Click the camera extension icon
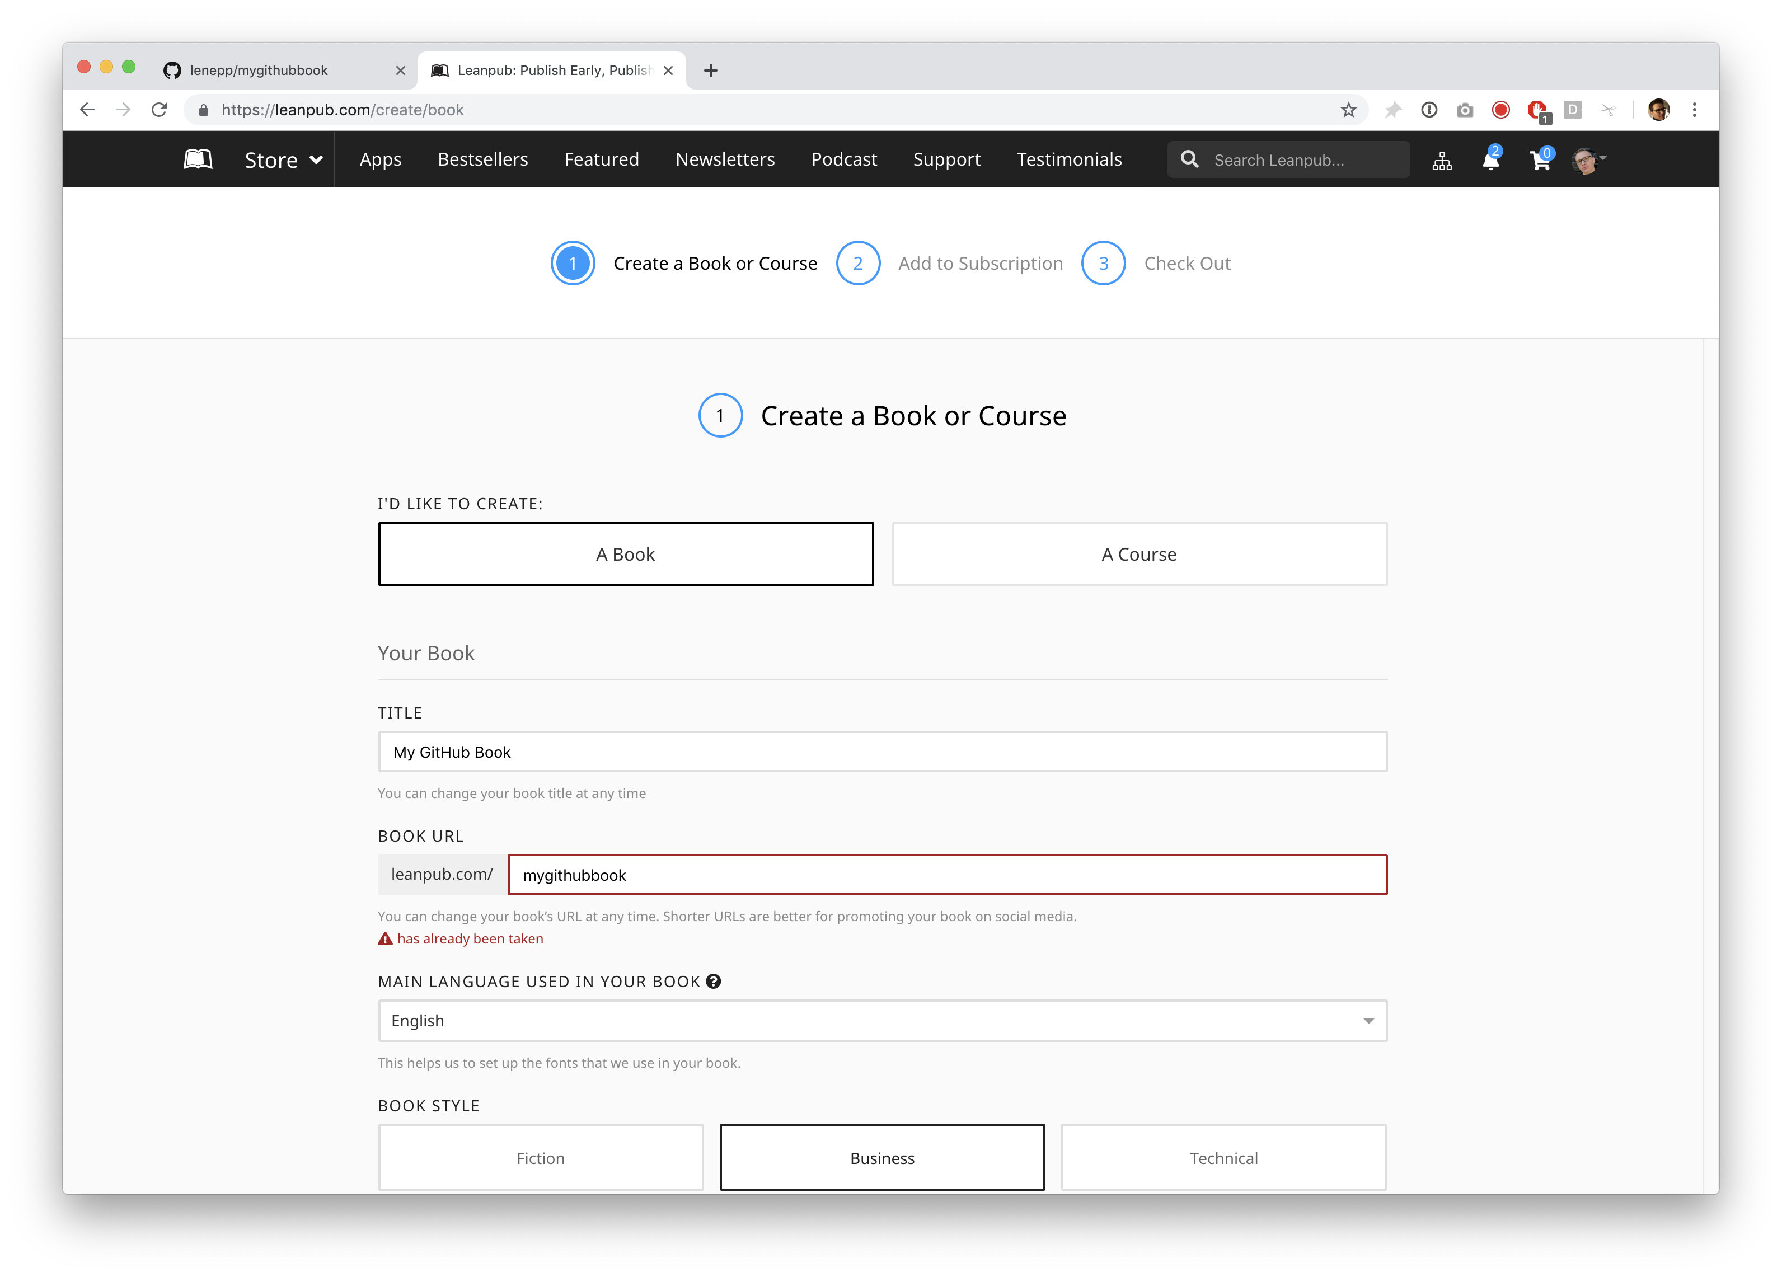1782x1277 pixels. [1465, 110]
